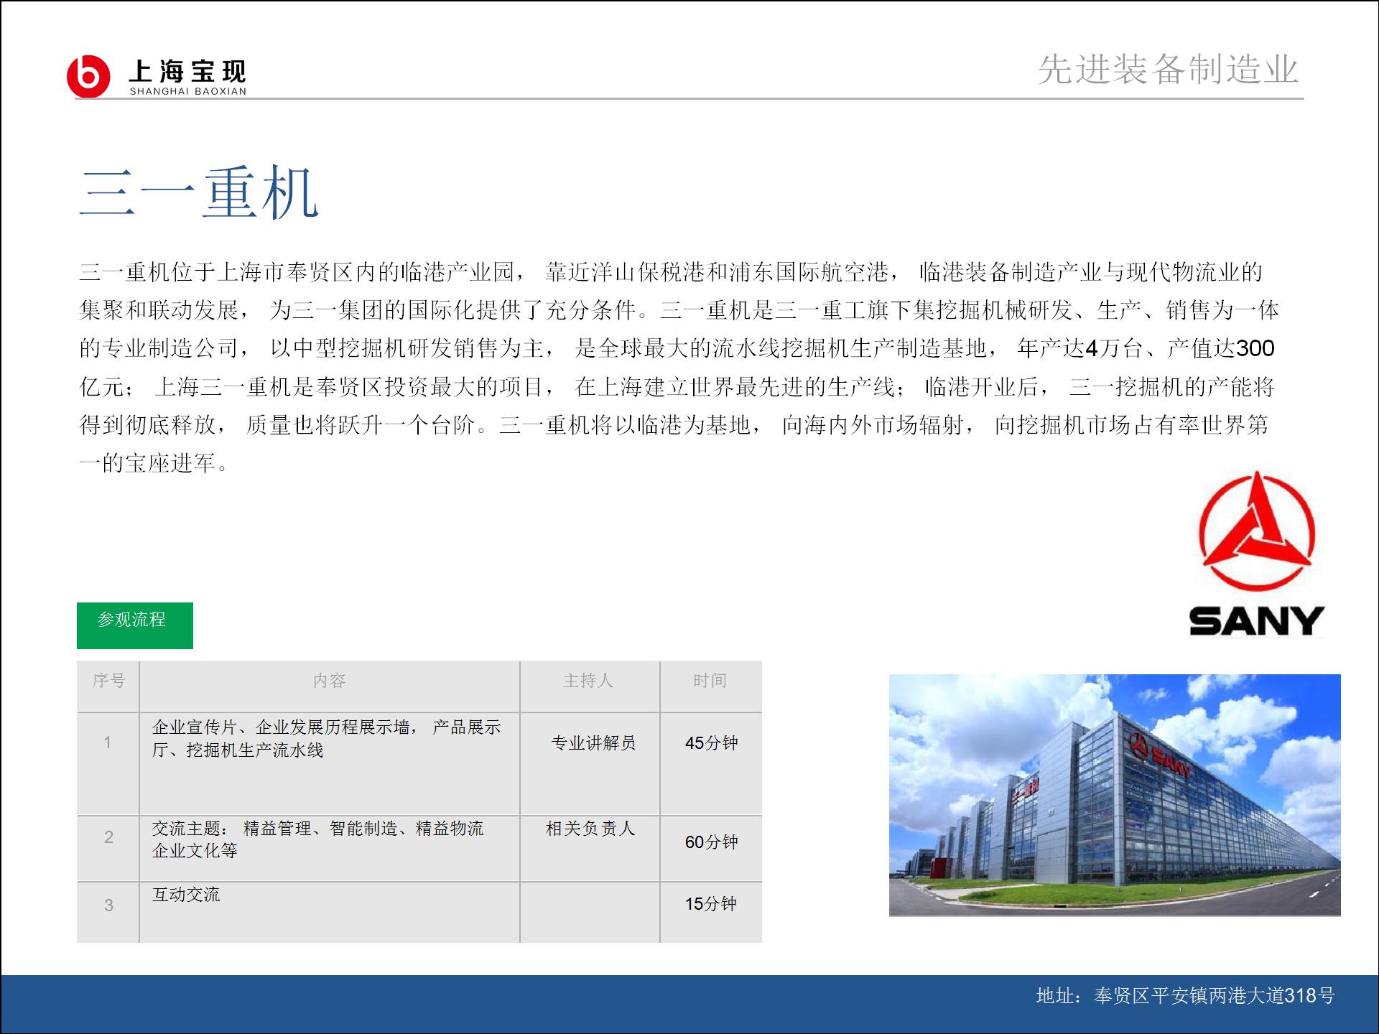Select the 上海宝现 company name text
Image resolution: width=1379 pixels, height=1034 pixels.
(x=187, y=71)
